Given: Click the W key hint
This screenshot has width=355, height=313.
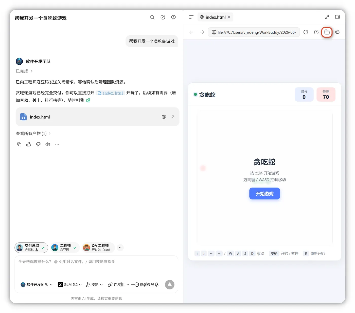Looking at the screenshot, I should [230, 253].
